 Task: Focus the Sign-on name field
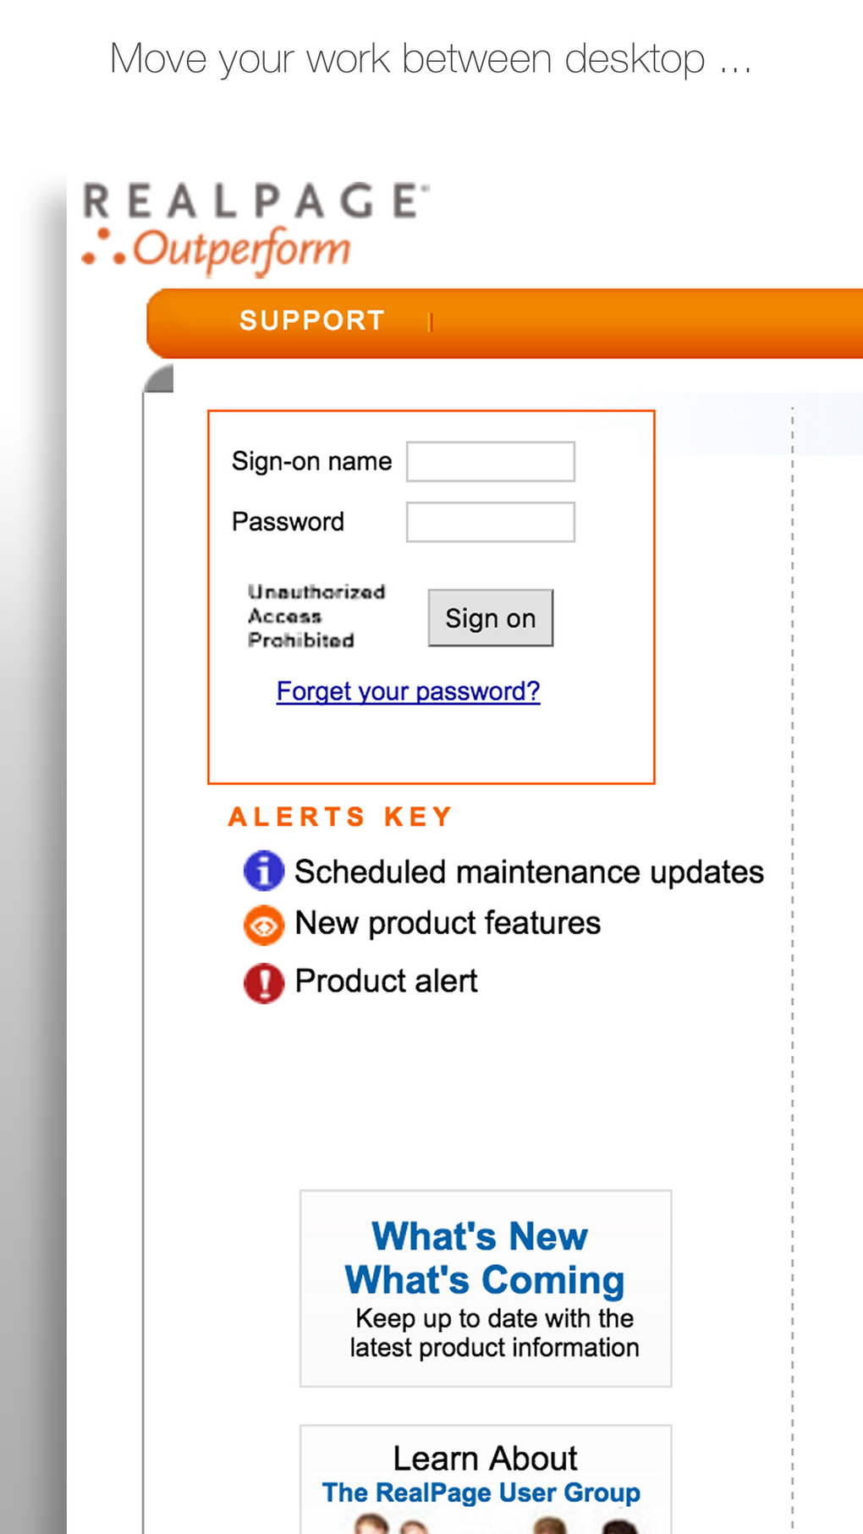click(x=491, y=462)
